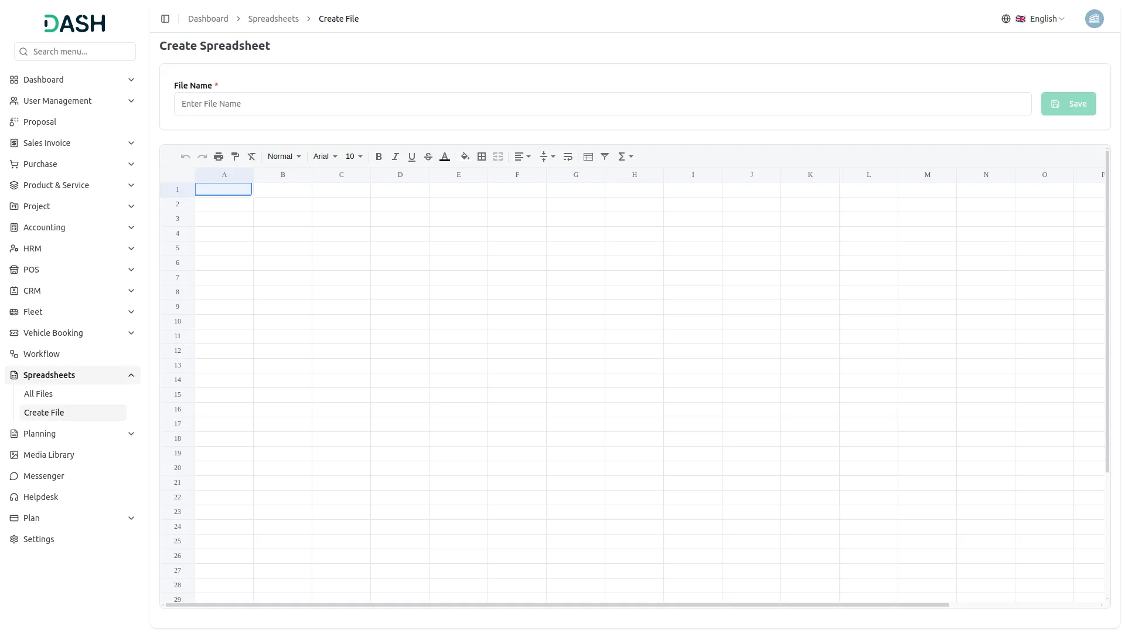Open the Normal number format dropdown
1125x633 pixels.
(284, 156)
